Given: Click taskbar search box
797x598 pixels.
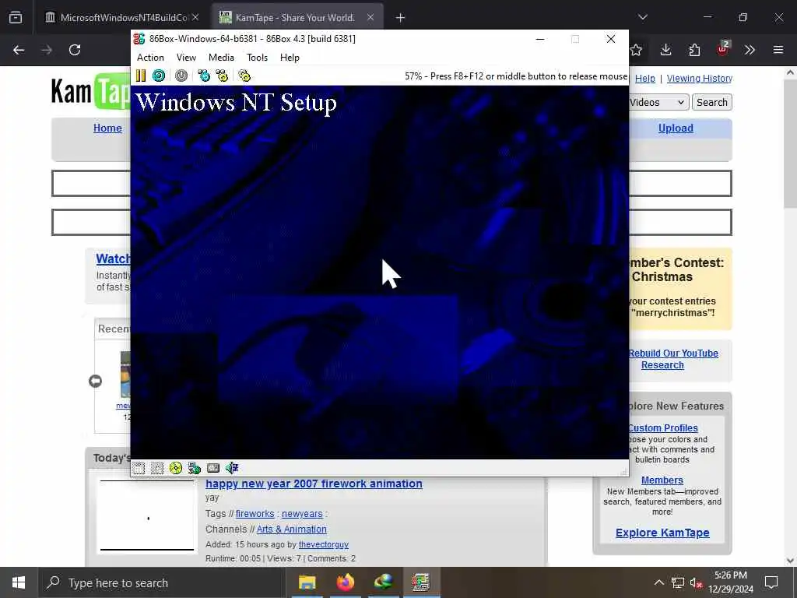Looking at the screenshot, I should click(162, 582).
